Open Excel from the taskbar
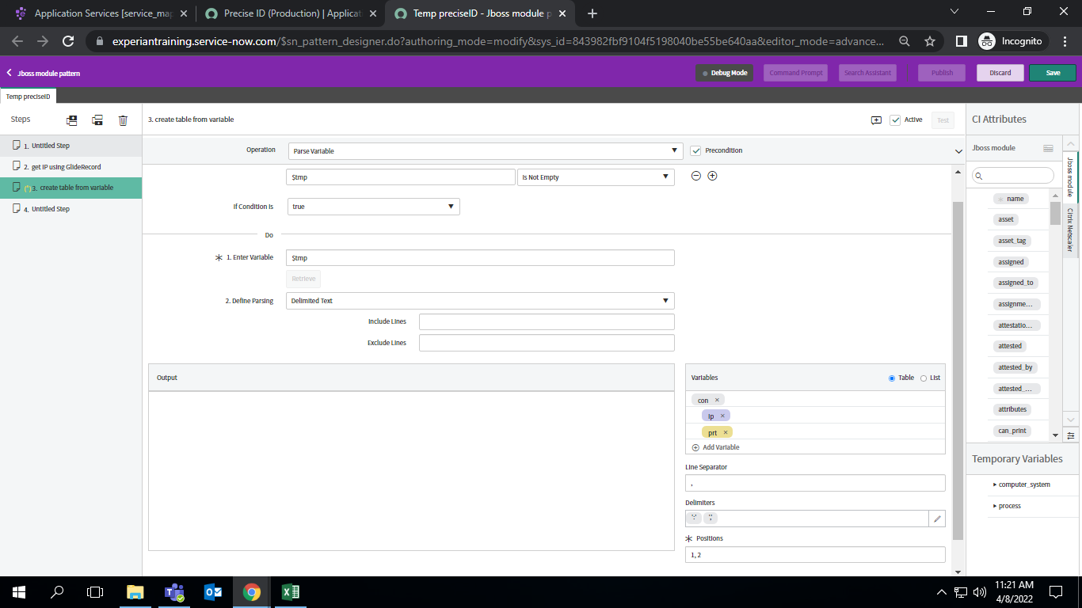 tap(290, 592)
